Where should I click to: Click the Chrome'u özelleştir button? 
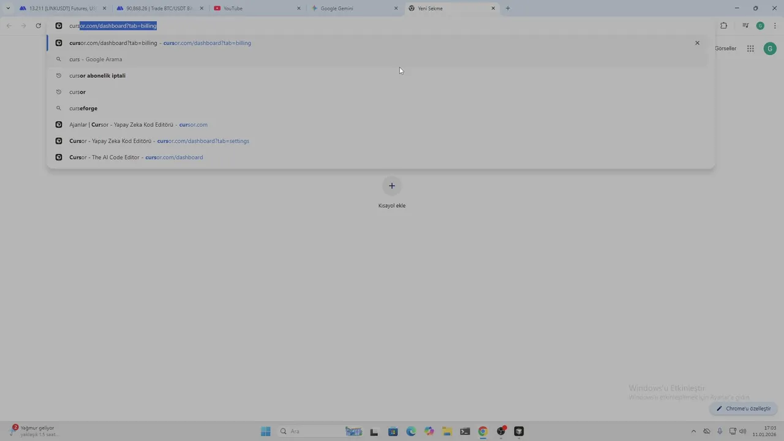pos(744,409)
